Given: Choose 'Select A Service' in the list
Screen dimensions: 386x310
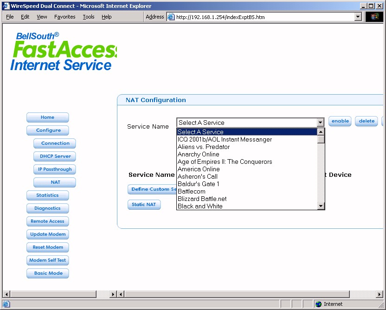Looking at the screenshot, I should [247, 132].
